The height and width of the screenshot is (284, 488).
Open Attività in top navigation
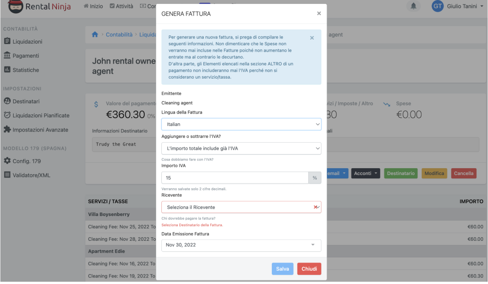[122, 7]
